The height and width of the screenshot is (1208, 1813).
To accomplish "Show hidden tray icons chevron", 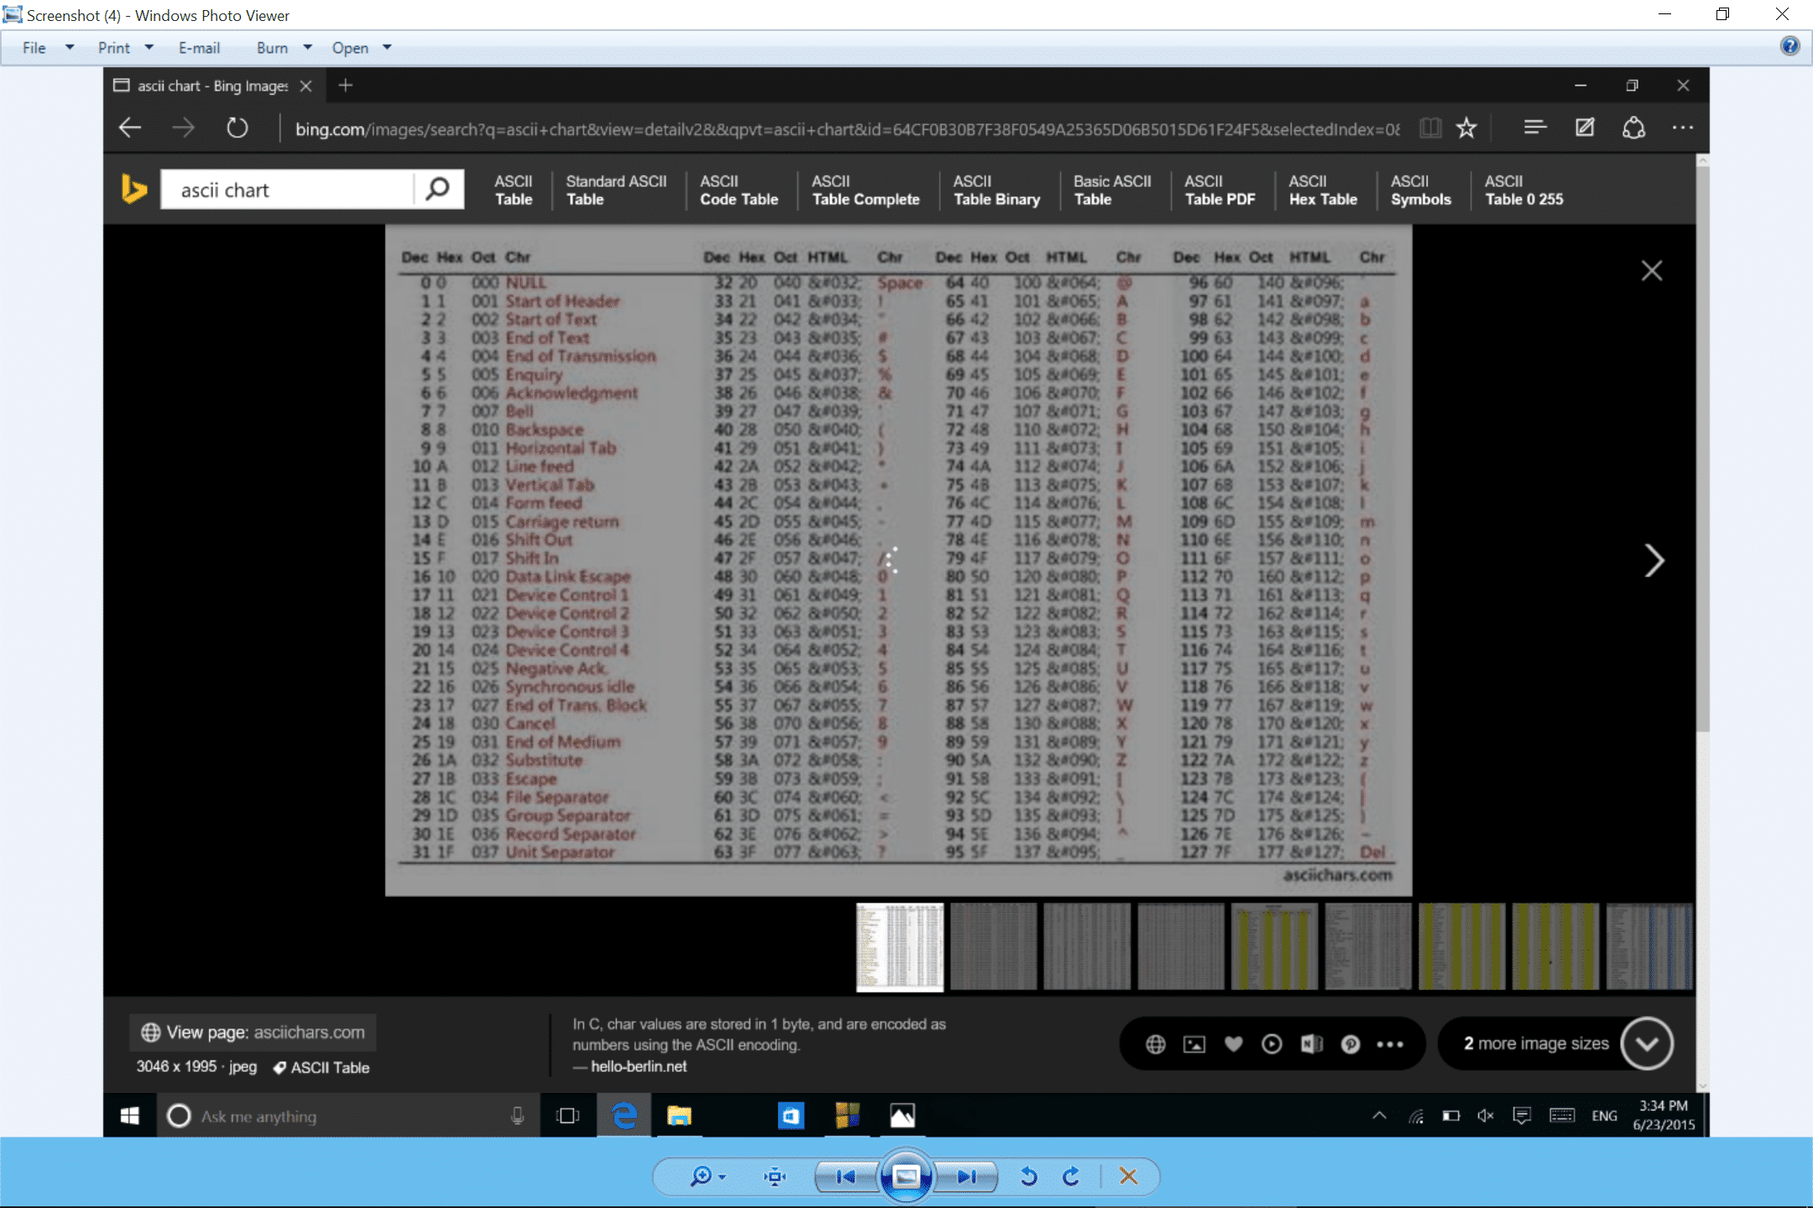I will 1379,1116.
